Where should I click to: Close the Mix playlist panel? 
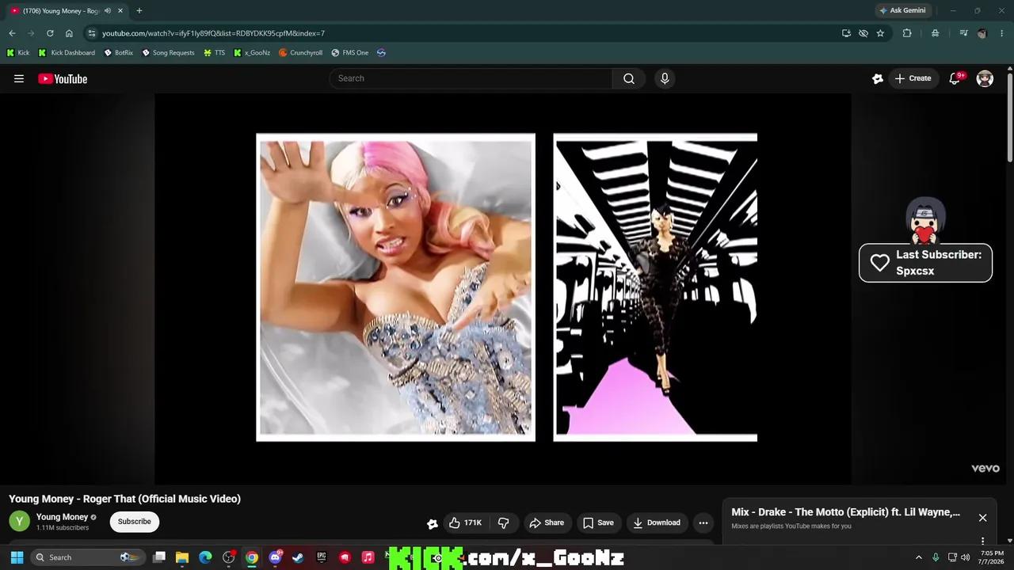point(982,518)
